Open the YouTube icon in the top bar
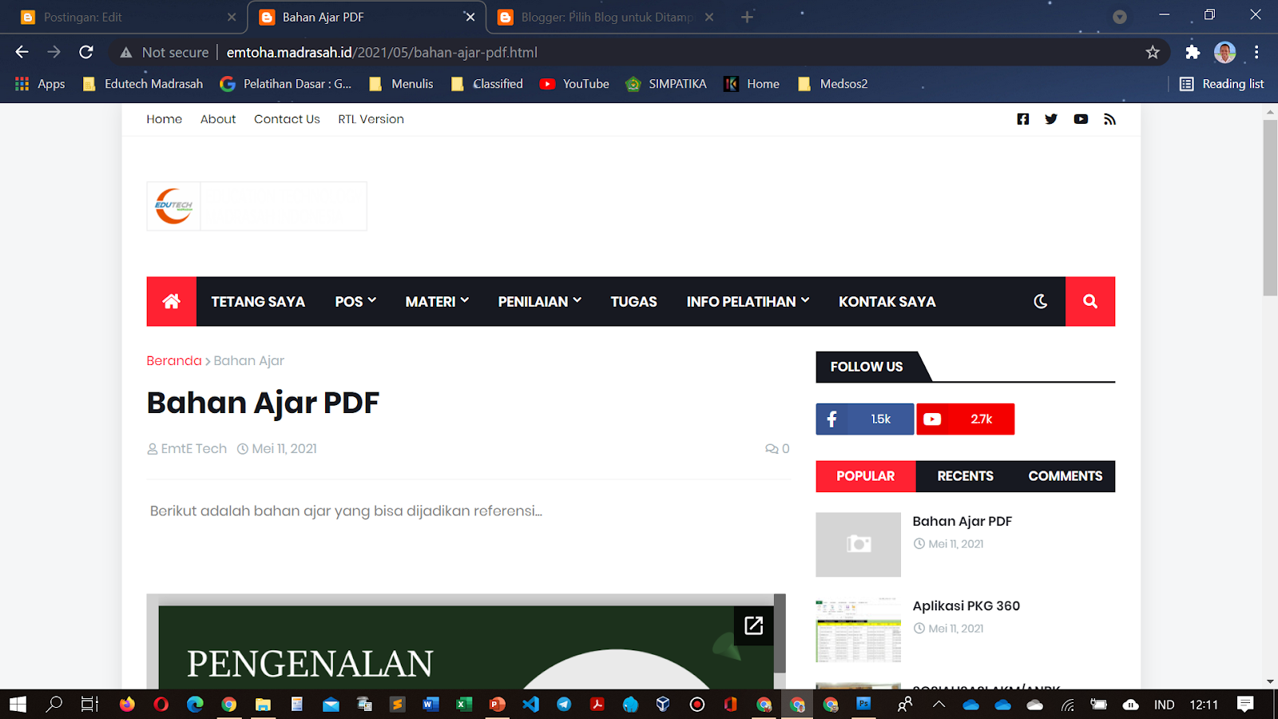This screenshot has height=719, width=1278. click(x=1081, y=119)
